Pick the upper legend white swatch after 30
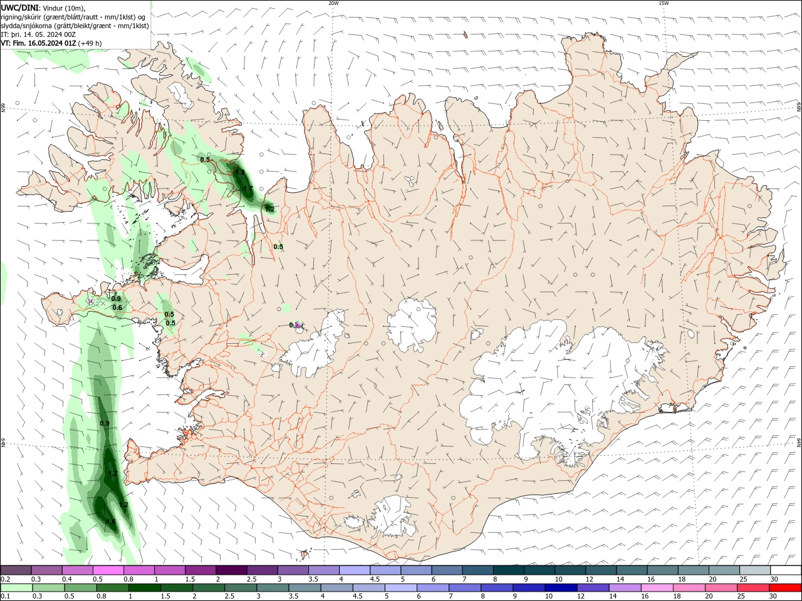Image resolution: width=802 pixels, height=601 pixels. pyautogui.click(x=786, y=570)
